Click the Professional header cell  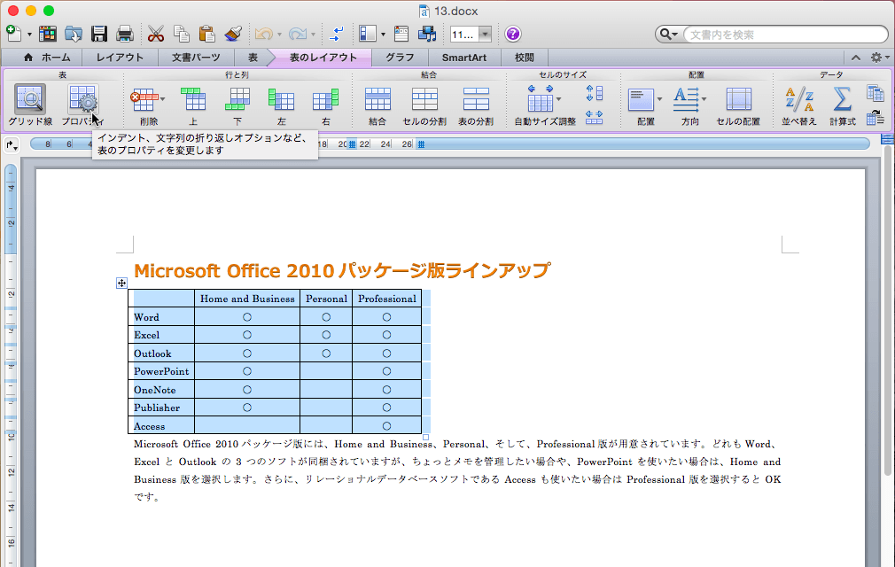387,299
